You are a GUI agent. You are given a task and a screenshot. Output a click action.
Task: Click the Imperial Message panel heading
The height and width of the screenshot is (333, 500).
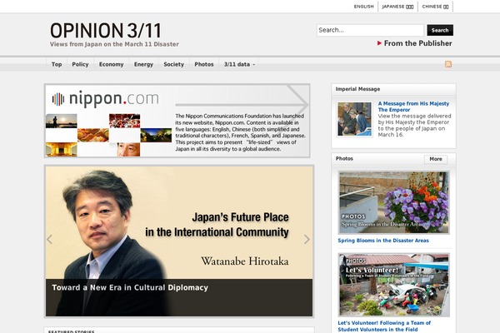(x=357, y=89)
